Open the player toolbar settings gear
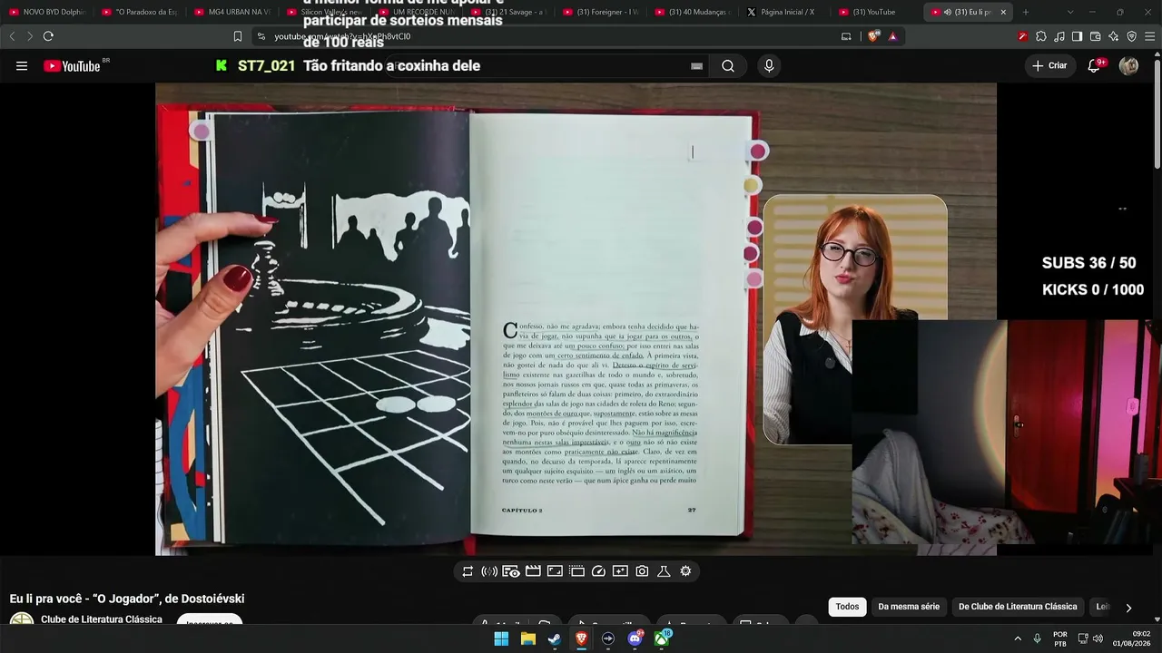The height and width of the screenshot is (653, 1162). 685,571
